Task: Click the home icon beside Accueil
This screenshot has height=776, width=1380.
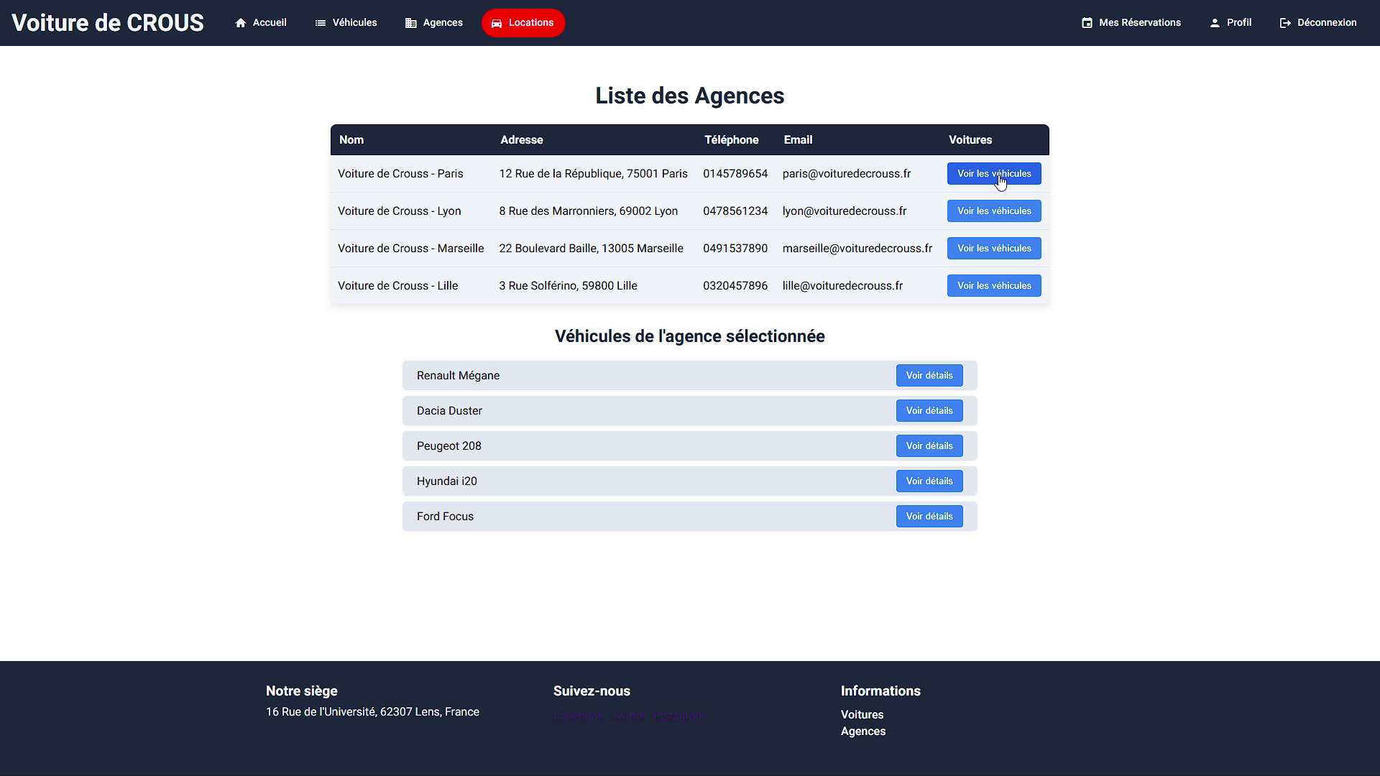Action: click(241, 22)
